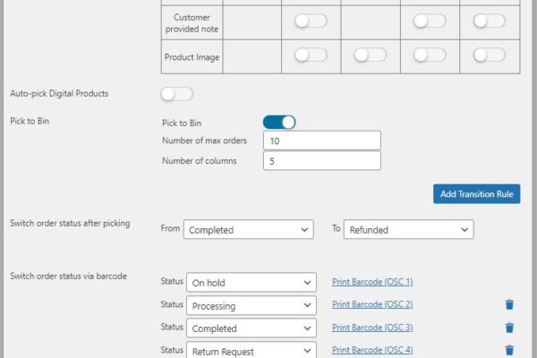This screenshot has height=358, width=537.
Task: Expand the Processing status dropdown
Action: [251, 306]
